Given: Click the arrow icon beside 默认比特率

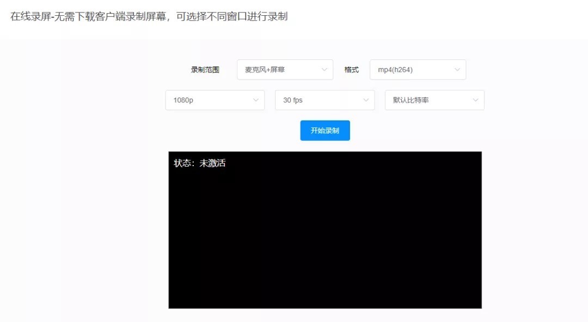Looking at the screenshot, I should [x=475, y=100].
